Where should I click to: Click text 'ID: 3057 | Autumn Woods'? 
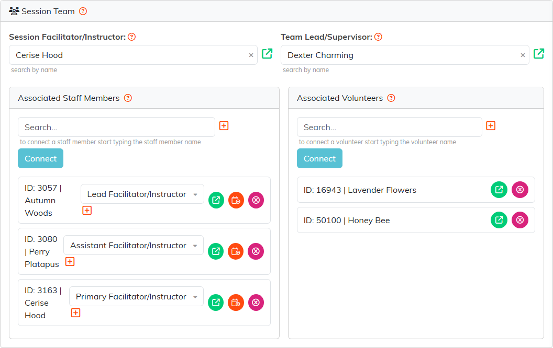[x=43, y=201]
